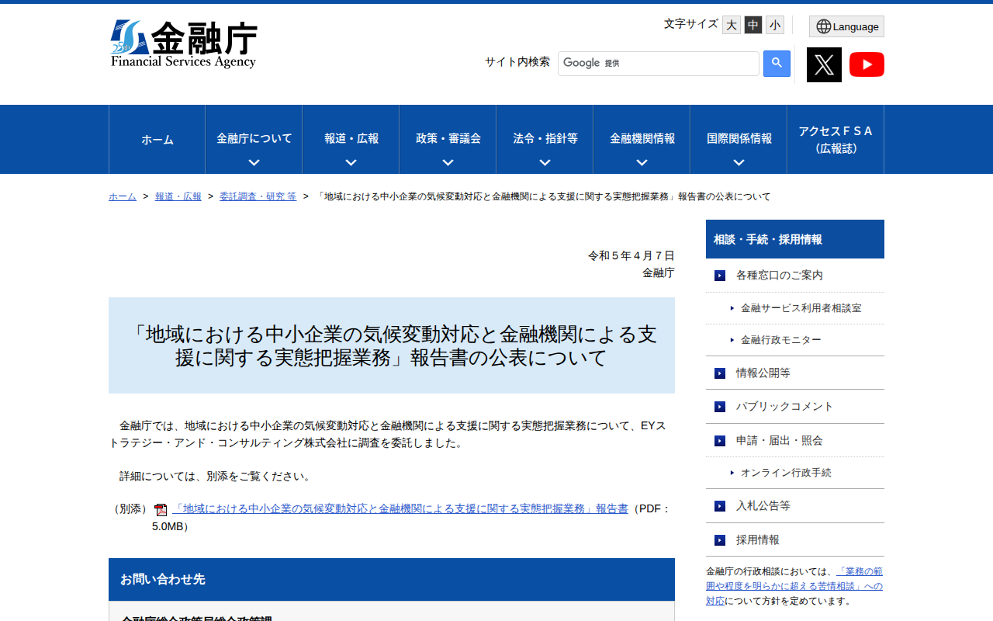The height and width of the screenshot is (621, 993).
Task: Switch text size to 小
Action: pos(774,25)
